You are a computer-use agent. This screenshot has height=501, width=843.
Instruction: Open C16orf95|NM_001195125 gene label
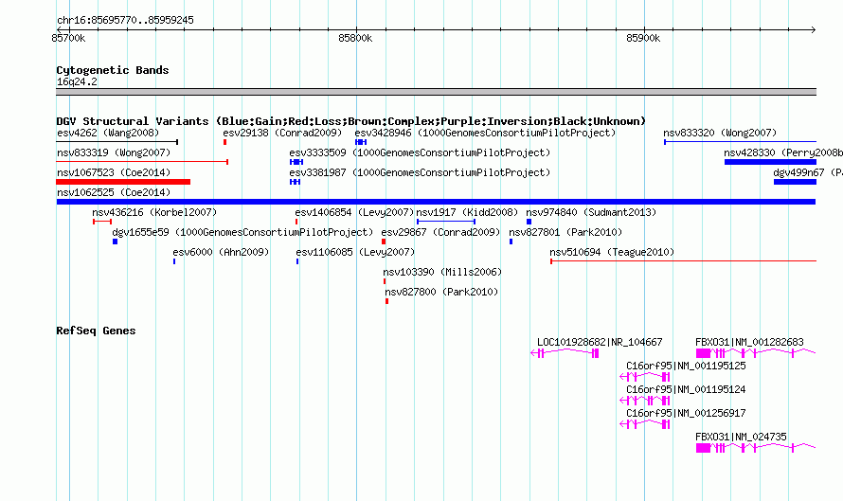pyautogui.click(x=686, y=366)
